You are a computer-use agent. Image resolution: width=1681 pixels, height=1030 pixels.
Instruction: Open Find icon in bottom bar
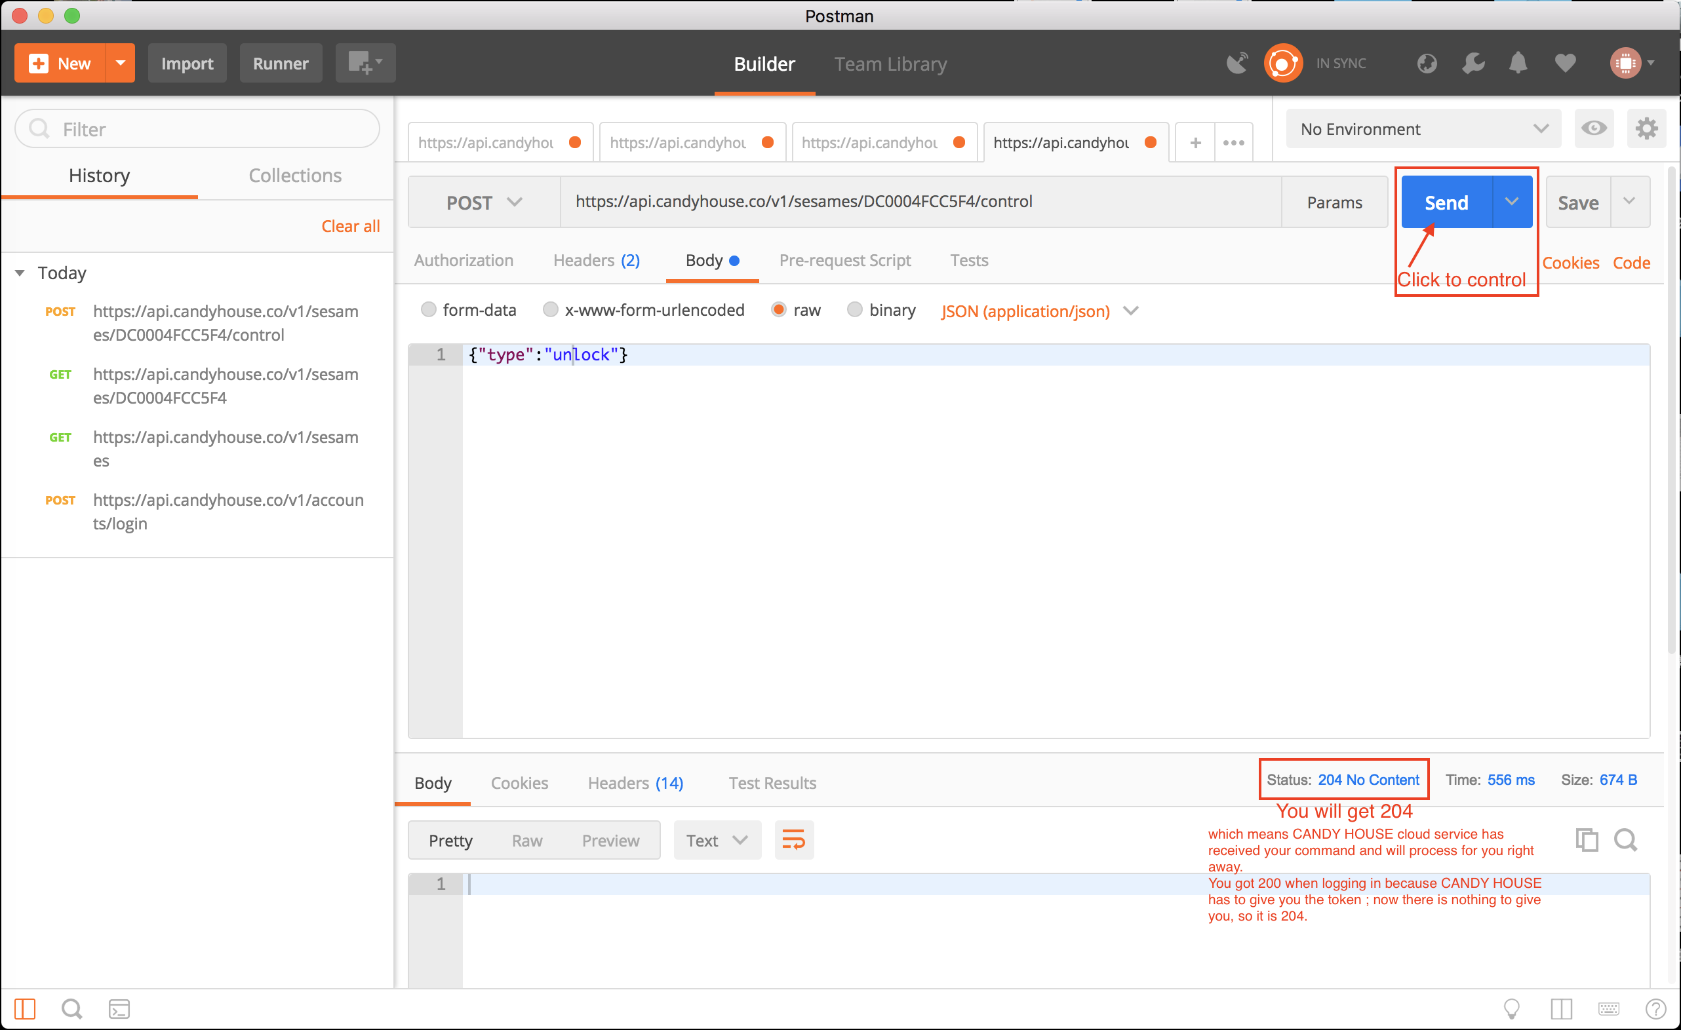pos(71,1008)
